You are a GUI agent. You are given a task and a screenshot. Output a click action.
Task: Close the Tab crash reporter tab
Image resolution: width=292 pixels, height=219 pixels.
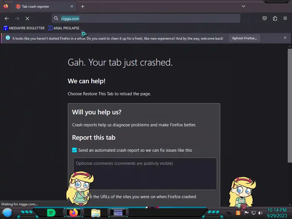pos(72,6)
